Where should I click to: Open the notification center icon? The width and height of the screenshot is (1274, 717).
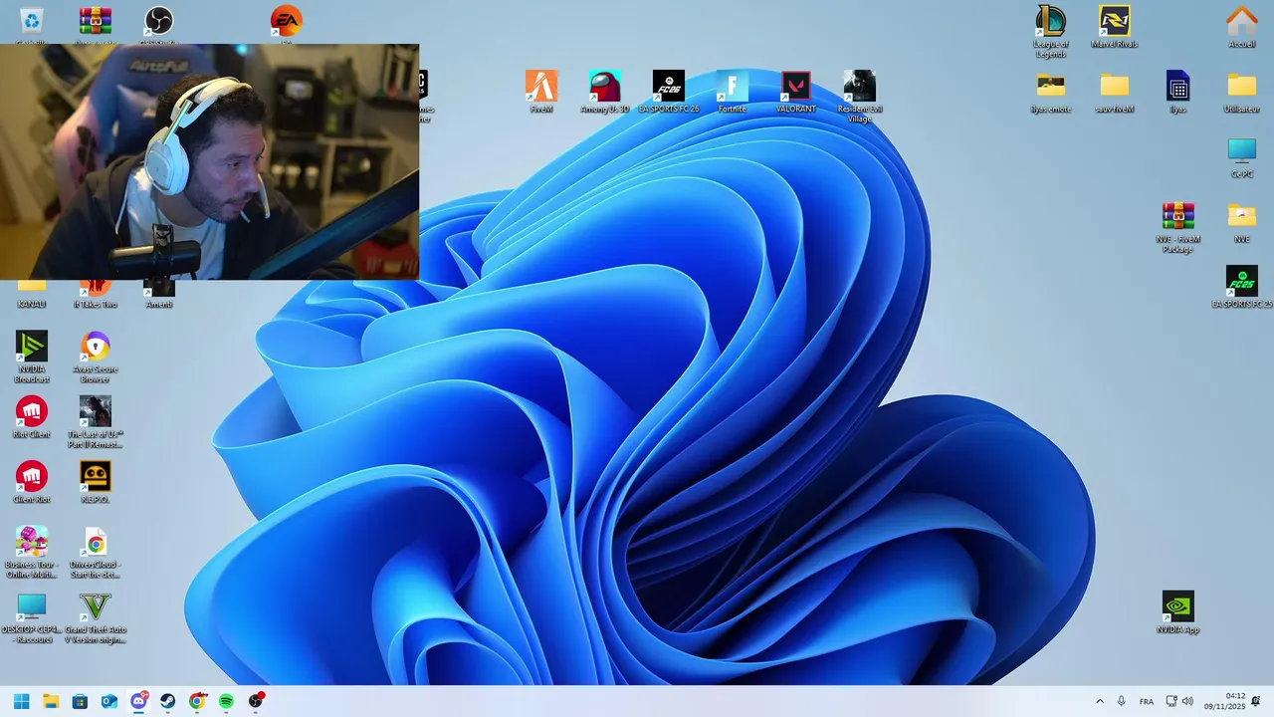pos(1256,701)
